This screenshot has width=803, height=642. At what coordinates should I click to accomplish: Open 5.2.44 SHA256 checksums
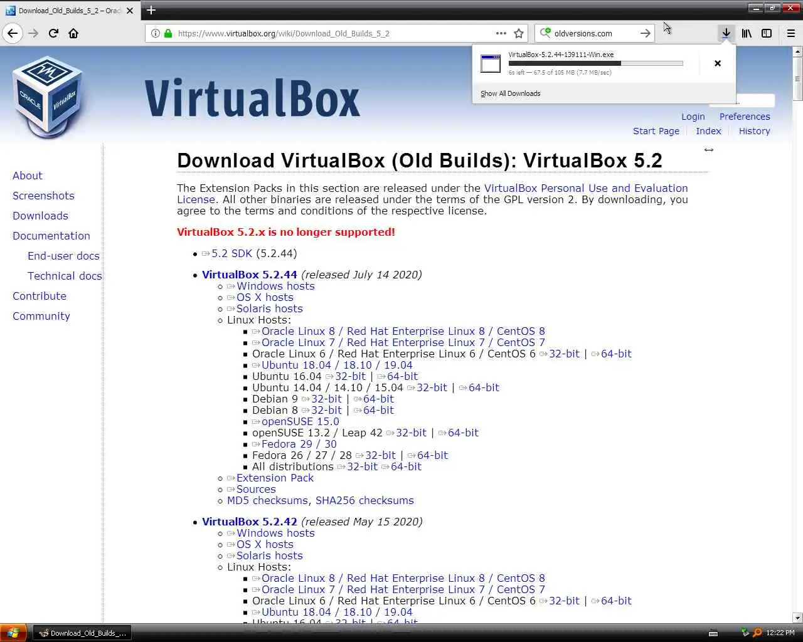364,500
